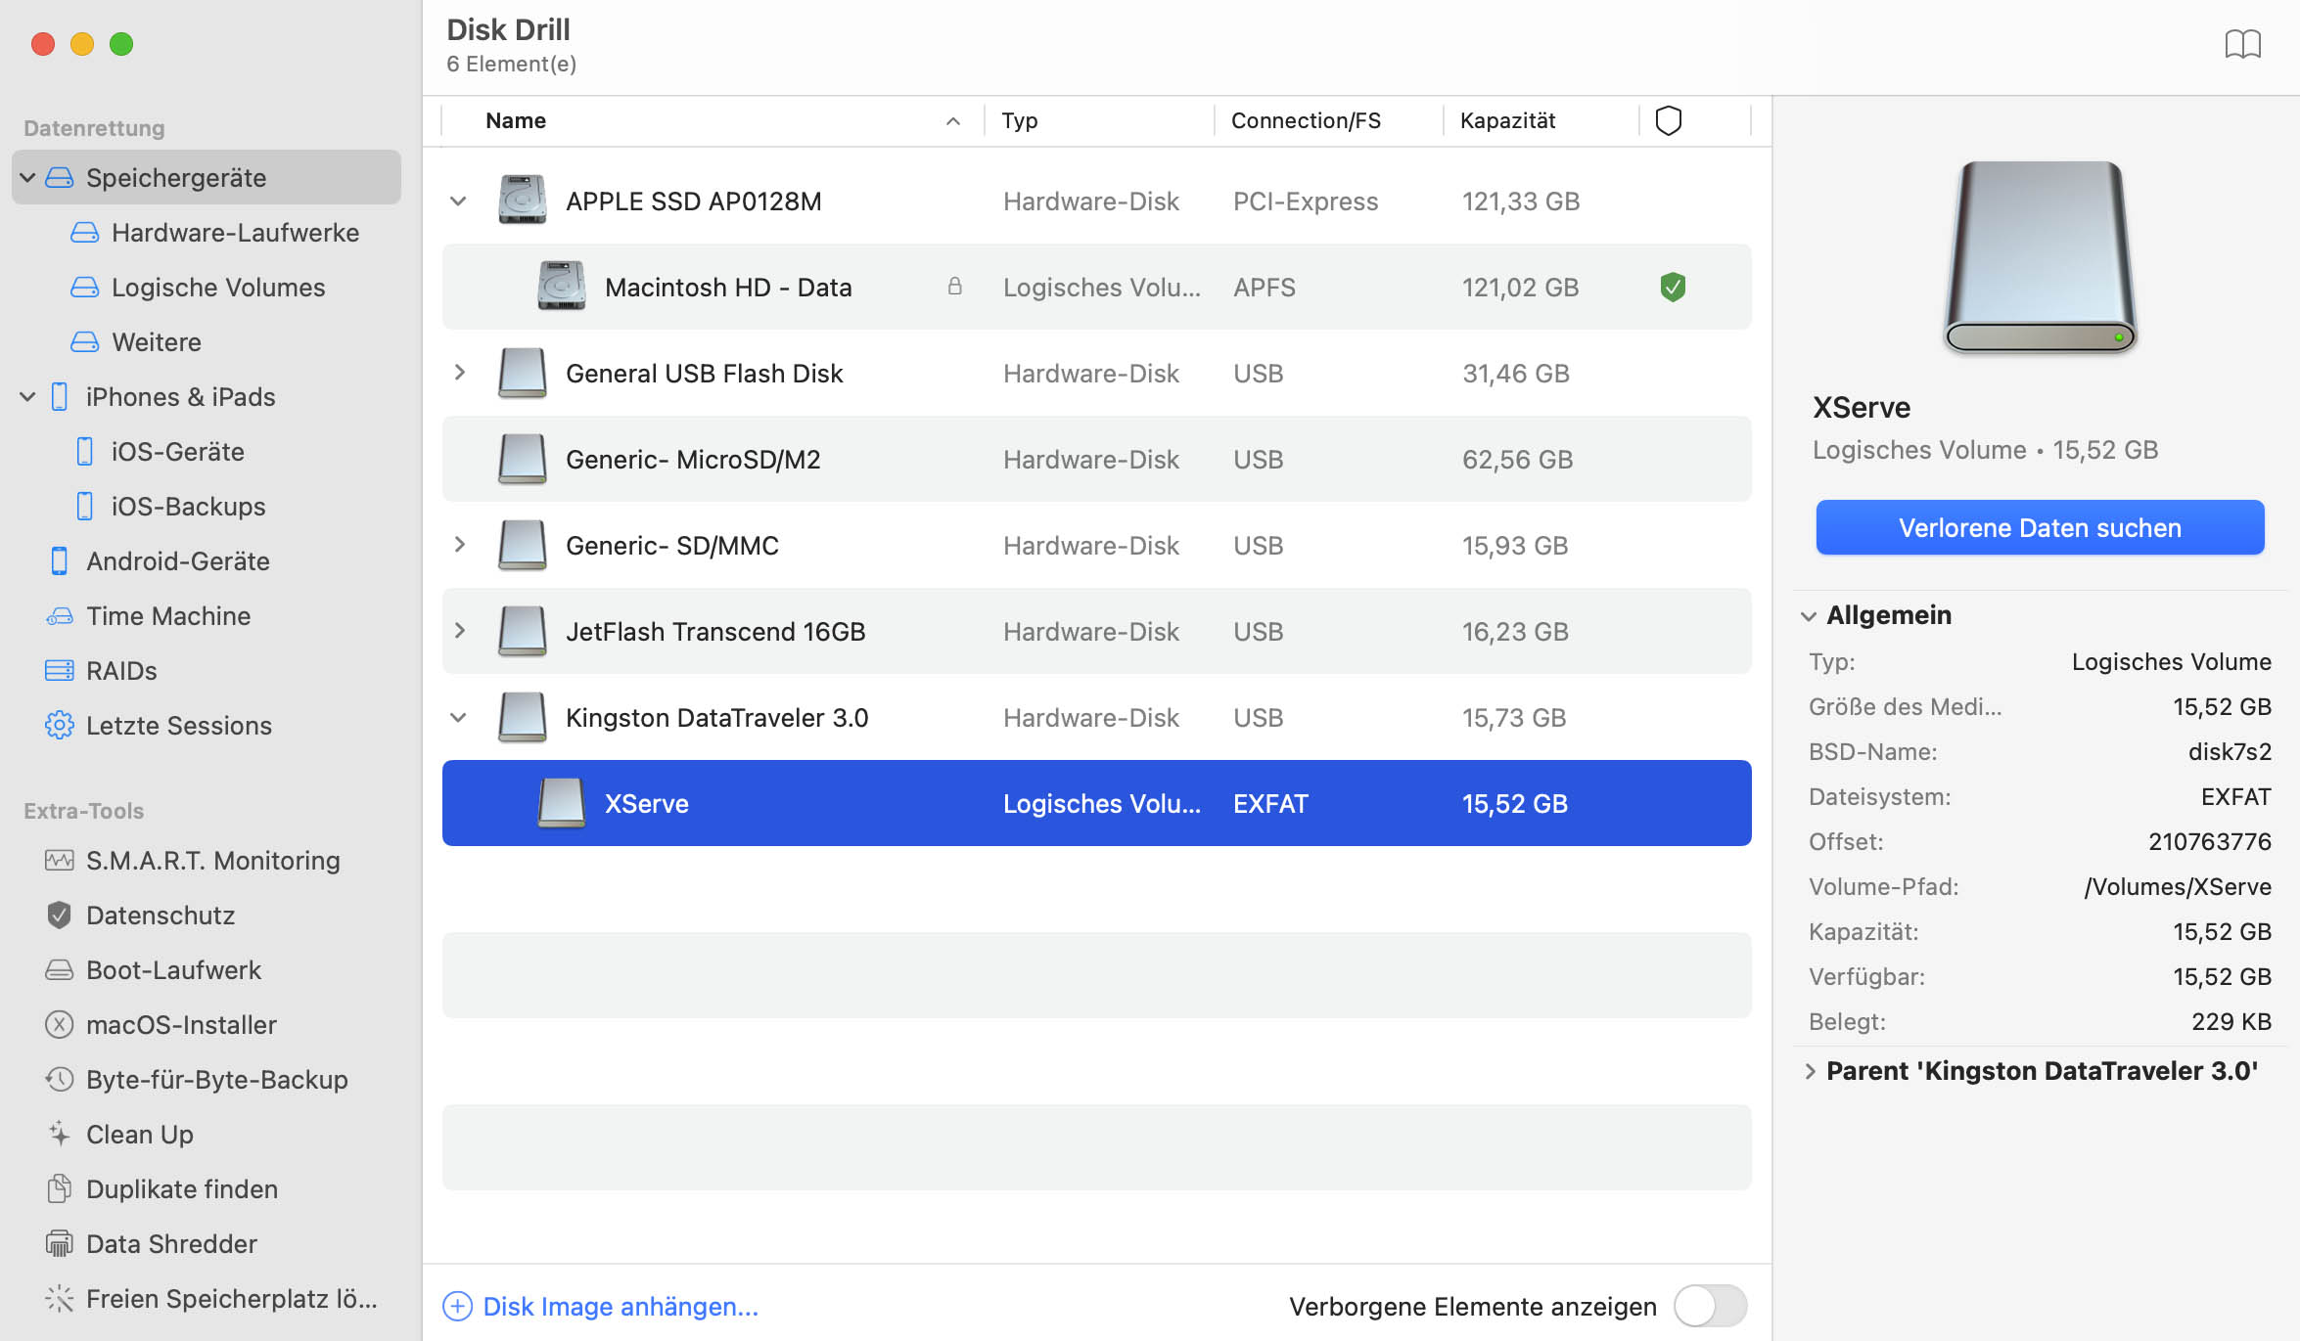The image size is (2300, 1341).
Task: Click the '/Volumes/XServe' volume path value
Action: point(2178,886)
